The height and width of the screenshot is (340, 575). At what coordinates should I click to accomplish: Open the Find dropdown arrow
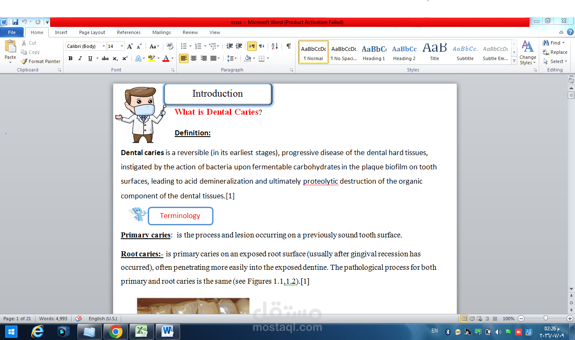pos(564,43)
